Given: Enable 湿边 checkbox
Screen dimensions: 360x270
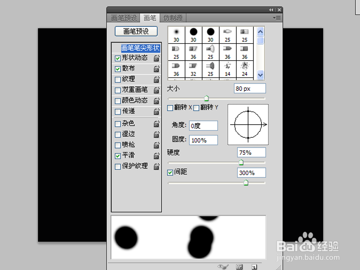Looking at the screenshot, I should pos(117,134).
